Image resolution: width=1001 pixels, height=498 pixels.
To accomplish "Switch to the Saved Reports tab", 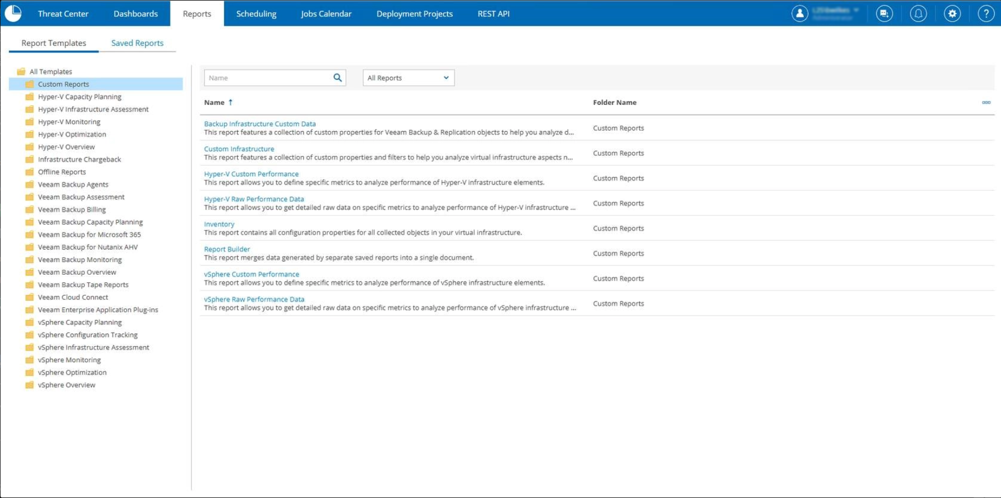I will point(137,43).
